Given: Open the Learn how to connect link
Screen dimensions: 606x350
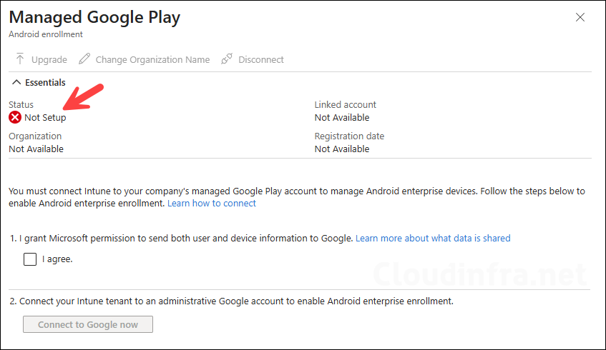Looking at the screenshot, I should 212,204.
